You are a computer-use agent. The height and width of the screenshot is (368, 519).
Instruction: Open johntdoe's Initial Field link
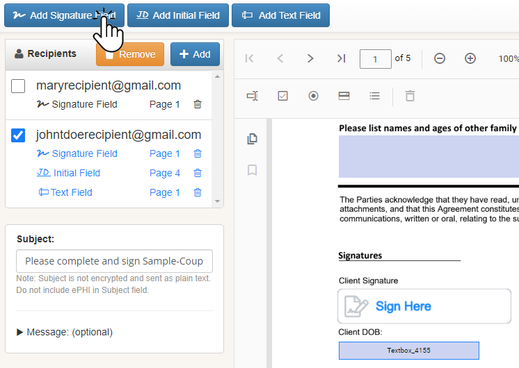tap(77, 173)
